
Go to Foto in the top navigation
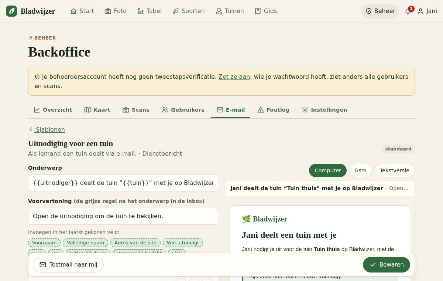coord(116,11)
